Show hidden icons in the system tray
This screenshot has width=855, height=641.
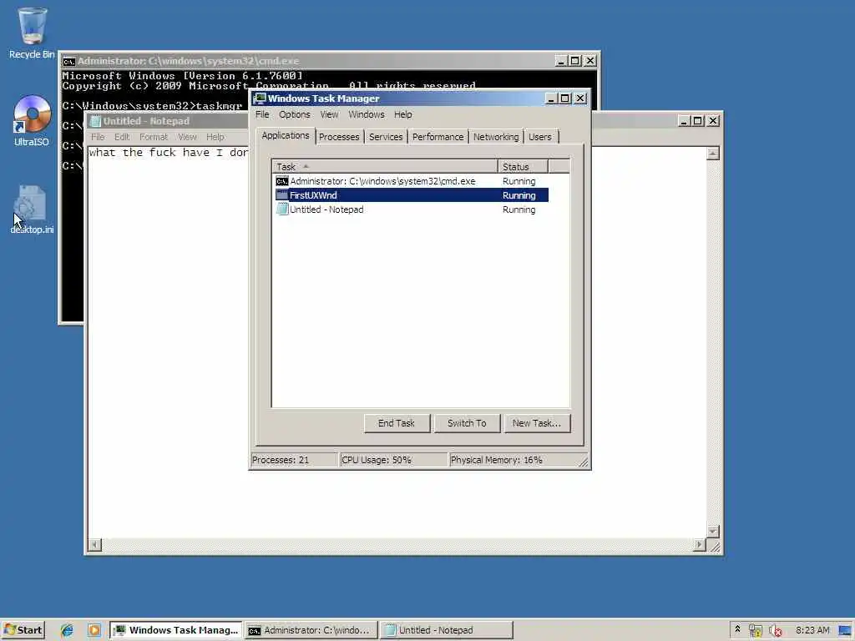click(x=737, y=629)
